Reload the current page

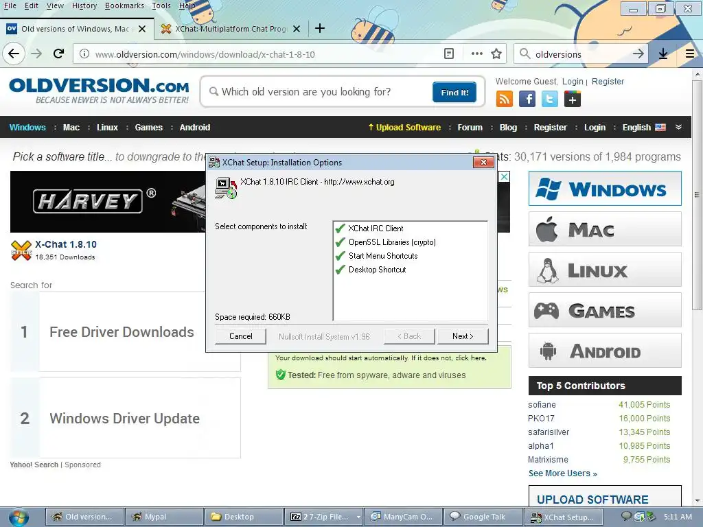coord(59,54)
